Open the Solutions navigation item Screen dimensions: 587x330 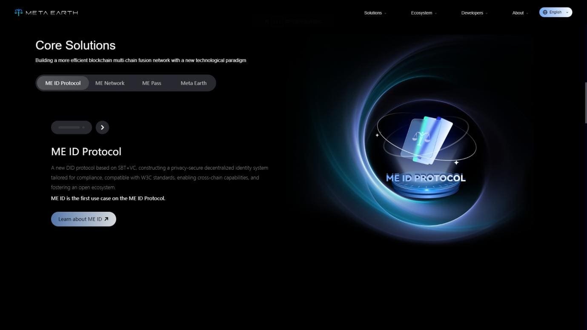[x=372, y=13]
